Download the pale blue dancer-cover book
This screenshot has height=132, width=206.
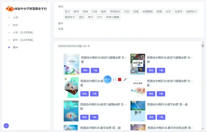[x=95, y=70]
